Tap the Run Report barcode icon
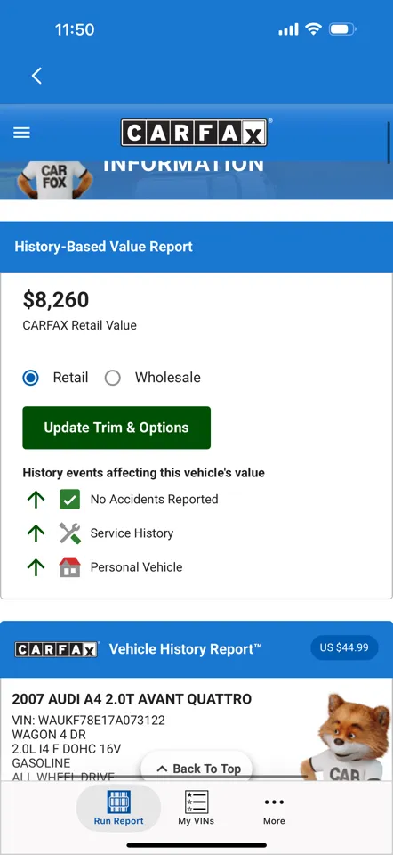 click(118, 802)
